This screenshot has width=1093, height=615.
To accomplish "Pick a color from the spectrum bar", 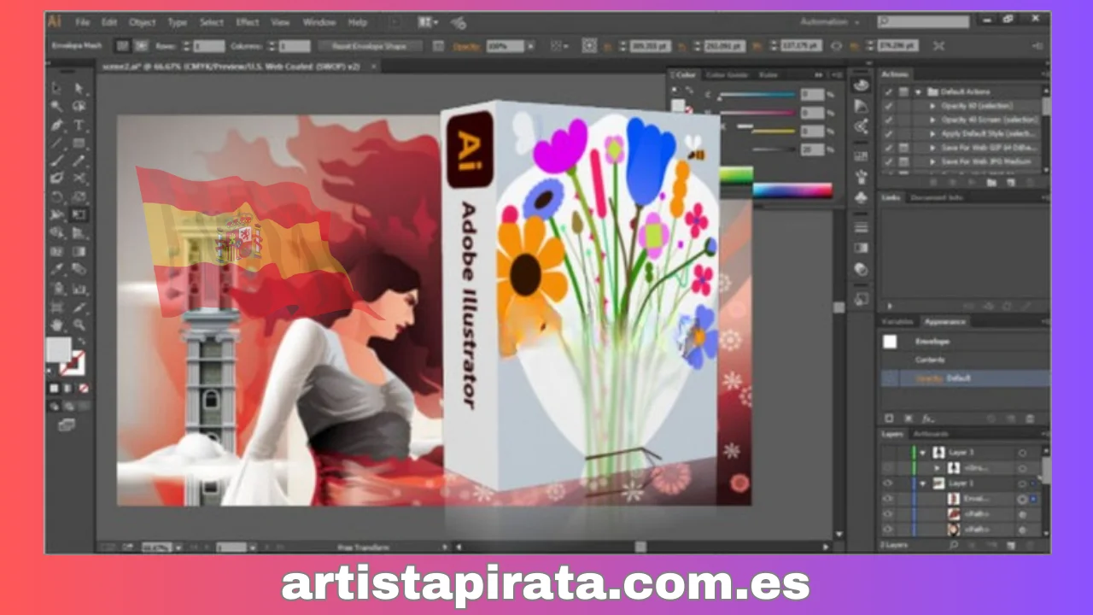I will [x=792, y=190].
